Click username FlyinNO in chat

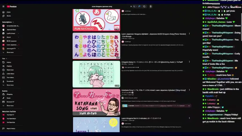[x=209, y=96]
